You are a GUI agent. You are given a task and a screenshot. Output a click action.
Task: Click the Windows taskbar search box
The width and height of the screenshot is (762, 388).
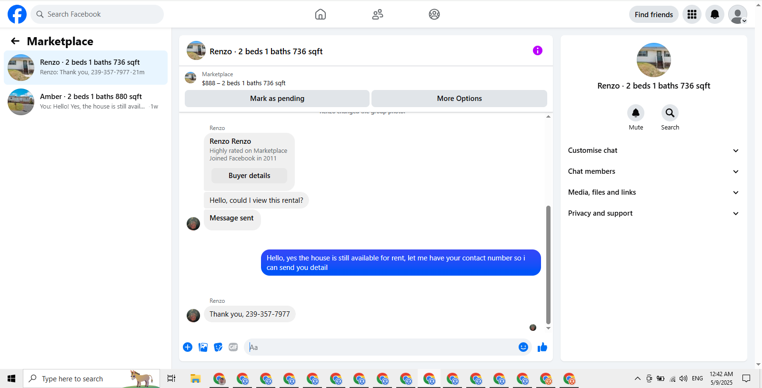tap(91, 378)
